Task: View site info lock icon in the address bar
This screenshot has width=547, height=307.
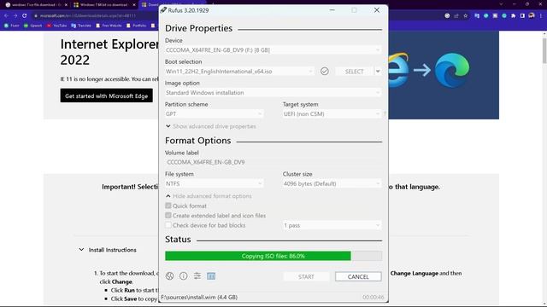Action: click(36, 15)
